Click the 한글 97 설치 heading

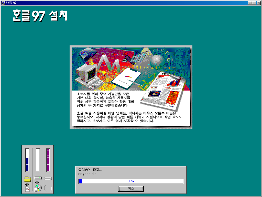(x=40, y=16)
